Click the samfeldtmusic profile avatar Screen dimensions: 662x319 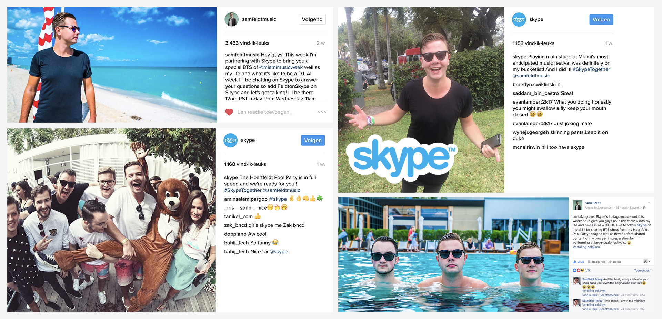(x=231, y=19)
